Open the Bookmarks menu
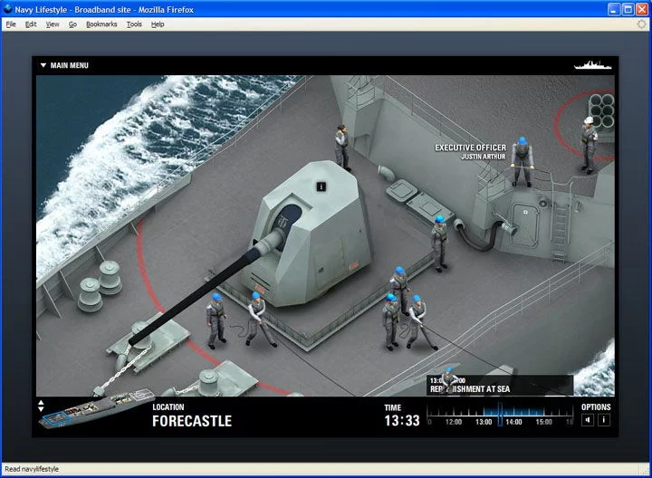Screen dimensions: 652x478 [x=101, y=24]
